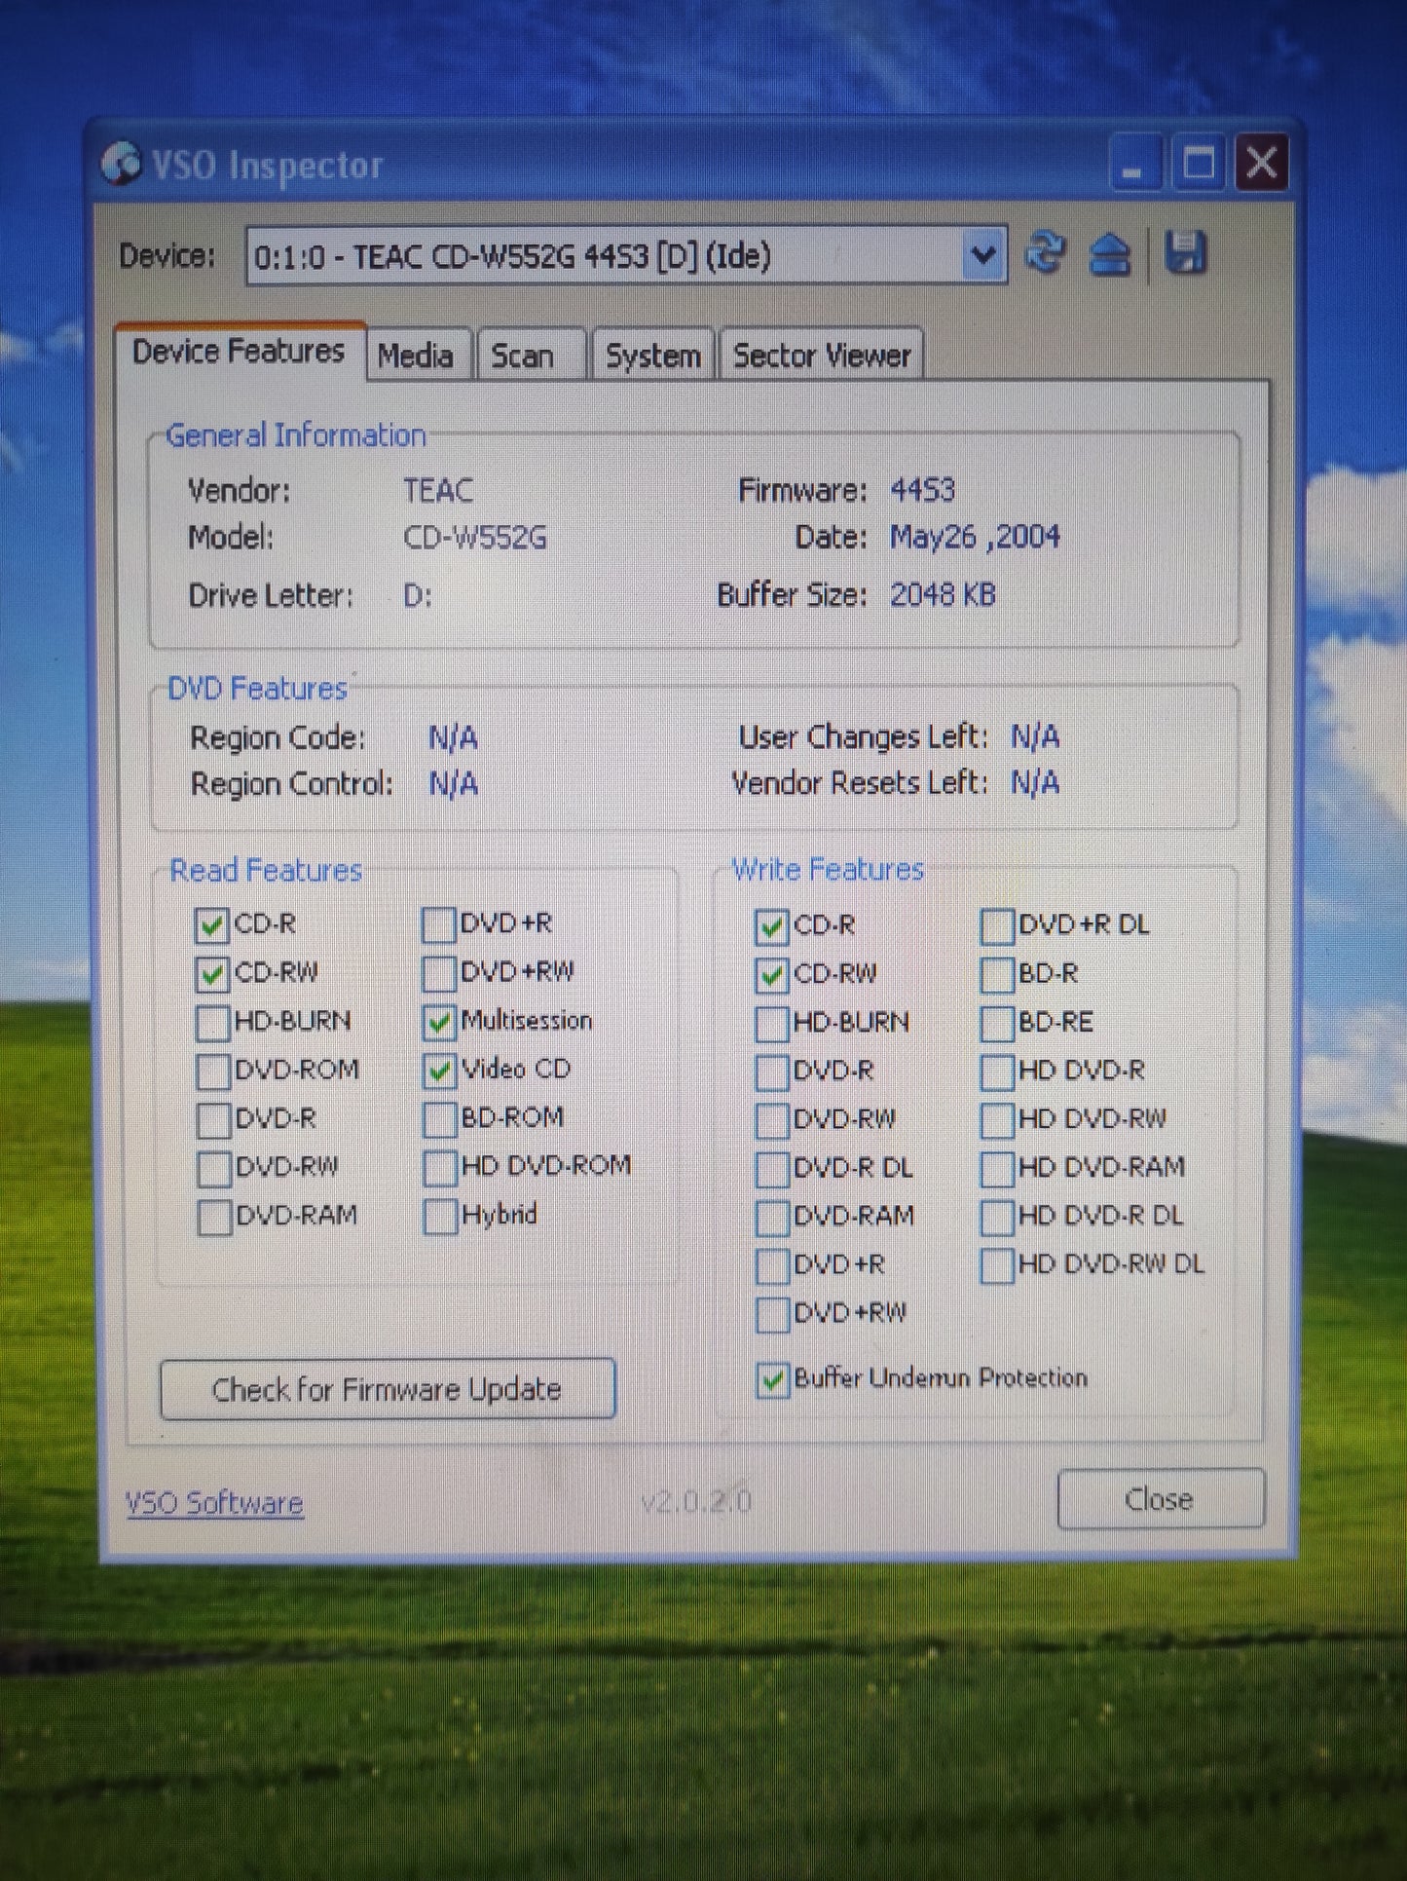This screenshot has height=1881, width=1407.
Task: Click the refresh device list icon
Action: (1045, 254)
